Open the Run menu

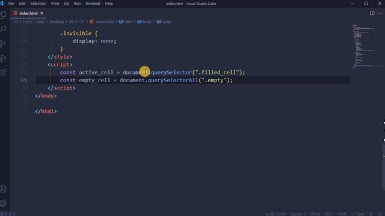click(x=77, y=4)
